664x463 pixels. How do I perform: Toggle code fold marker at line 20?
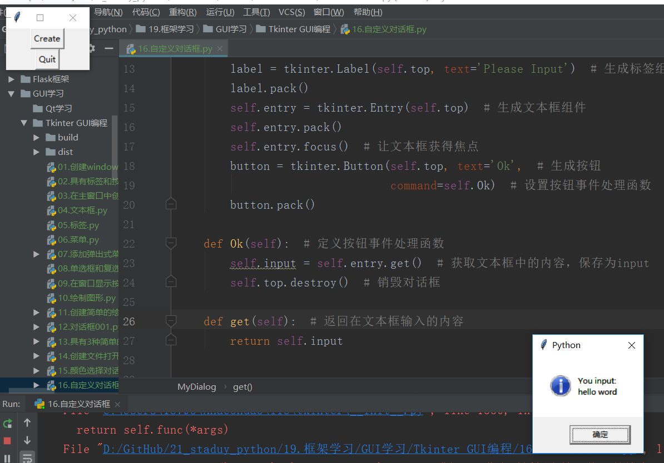(171, 204)
